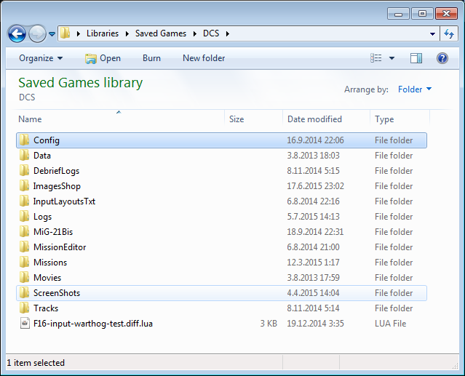Image resolution: width=465 pixels, height=376 pixels.
Task: Select DCS in the address breadcrumb
Action: pos(211,33)
